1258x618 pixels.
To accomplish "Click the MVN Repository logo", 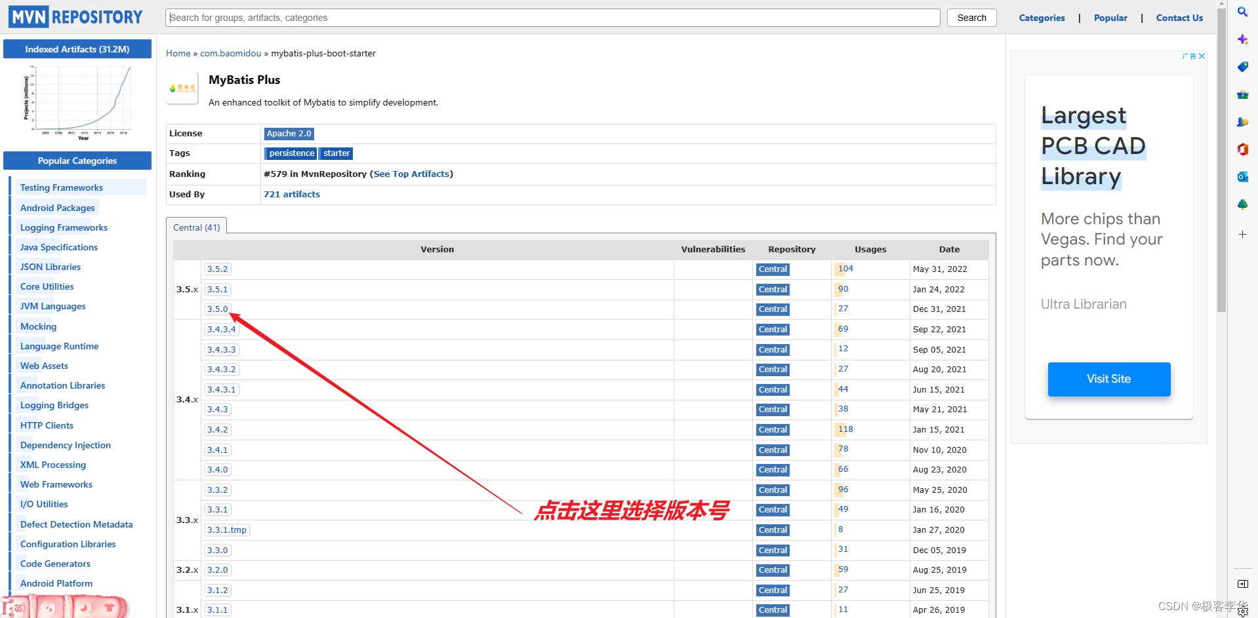I will coord(75,17).
